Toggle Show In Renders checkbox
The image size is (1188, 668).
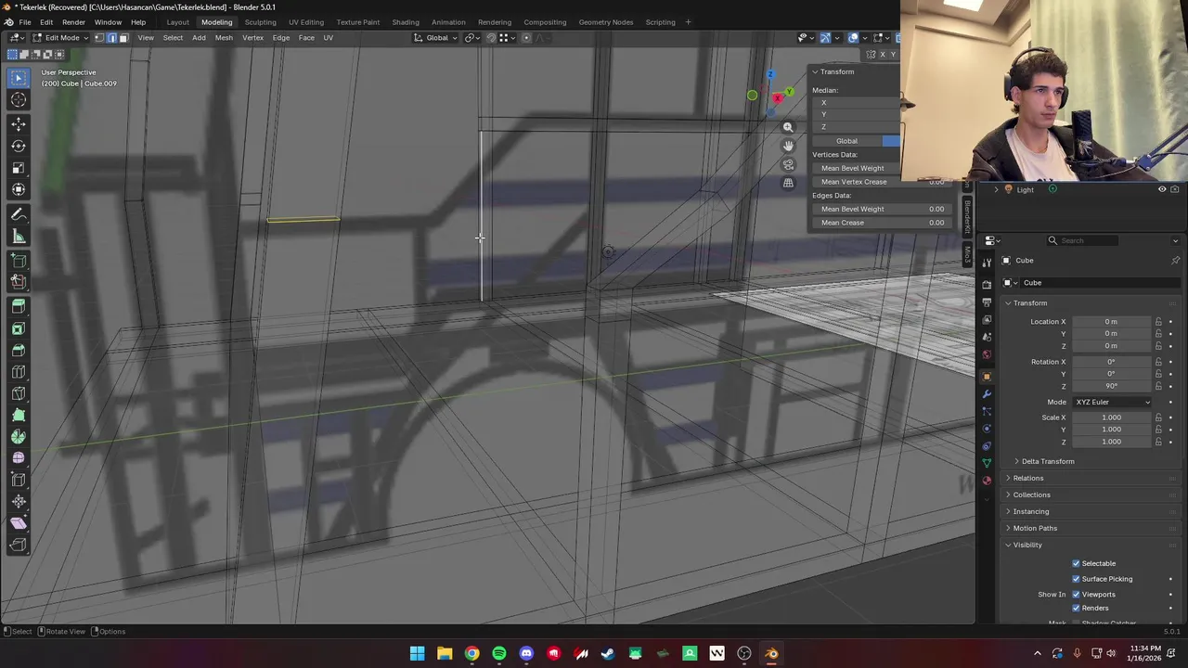pos(1077,609)
